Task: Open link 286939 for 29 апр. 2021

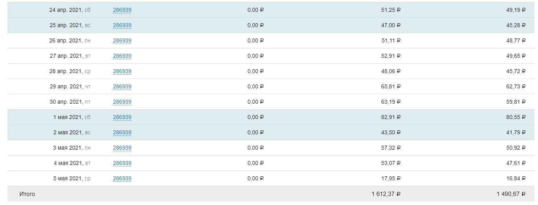Action: coord(122,87)
